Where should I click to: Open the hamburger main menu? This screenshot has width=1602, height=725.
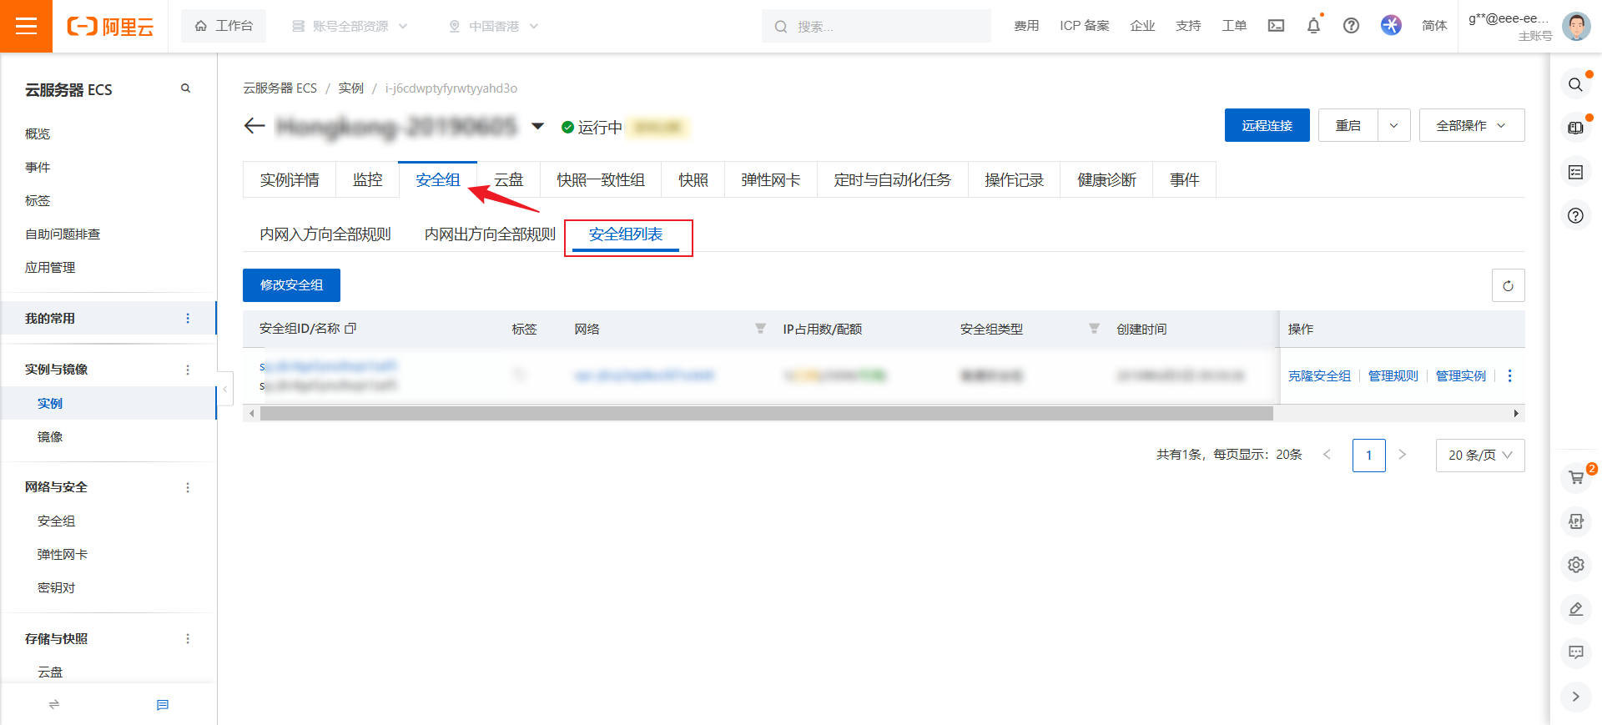(26, 26)
